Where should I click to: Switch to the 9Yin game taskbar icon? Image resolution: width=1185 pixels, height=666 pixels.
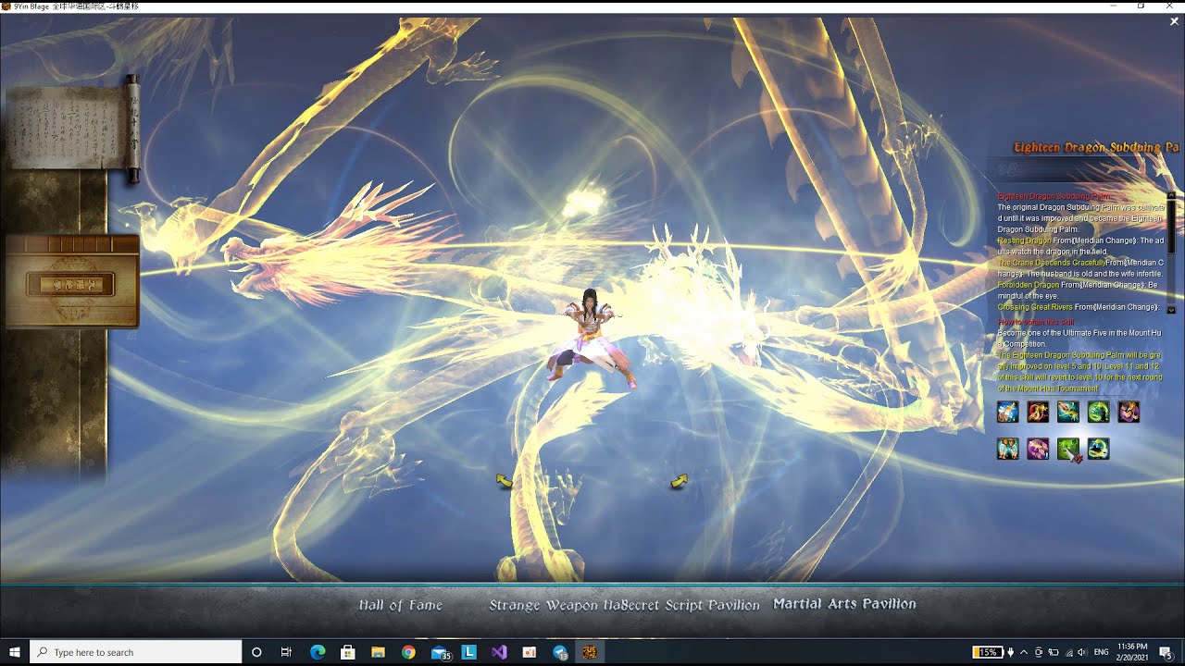(590, 652)
